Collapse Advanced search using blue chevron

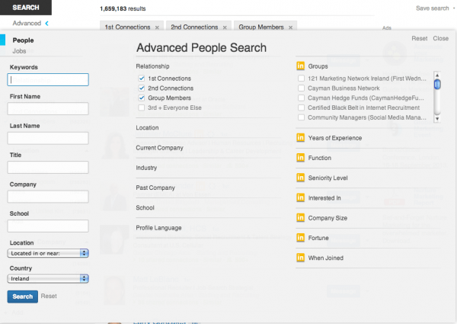(x=46, y=24)
